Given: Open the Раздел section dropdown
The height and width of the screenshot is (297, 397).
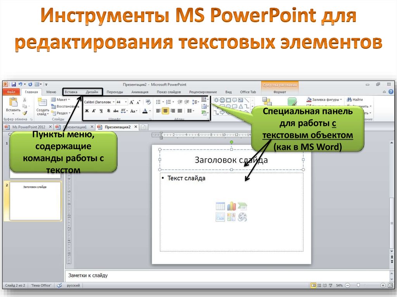Looking at the screenshot, I should tap(61, 113).
